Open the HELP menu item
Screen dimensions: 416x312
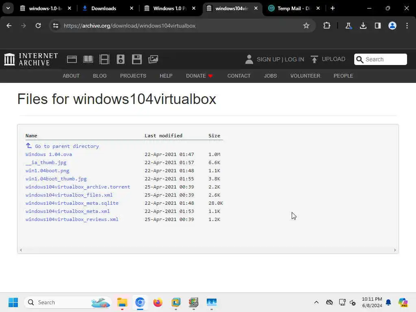(166, 76)
